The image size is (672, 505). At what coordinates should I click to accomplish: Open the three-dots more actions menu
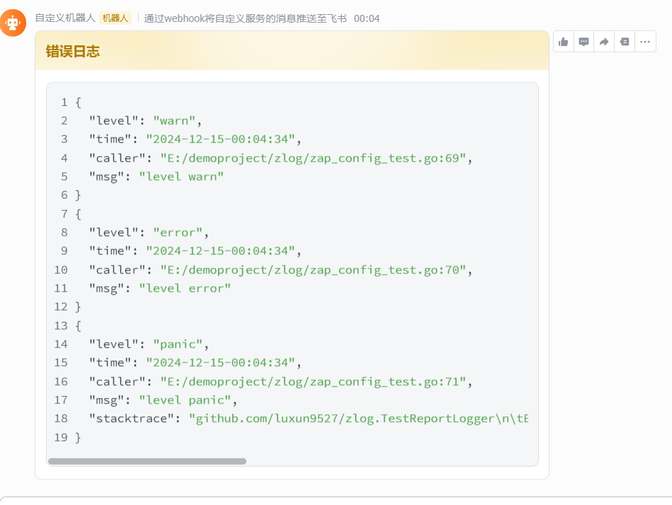pyautogui.click(x=645, y=42)
